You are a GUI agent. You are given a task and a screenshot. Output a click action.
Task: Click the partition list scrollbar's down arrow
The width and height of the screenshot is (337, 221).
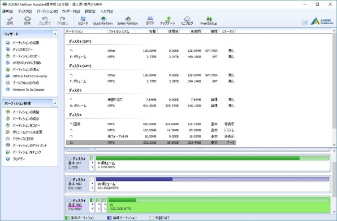[334, 144]
